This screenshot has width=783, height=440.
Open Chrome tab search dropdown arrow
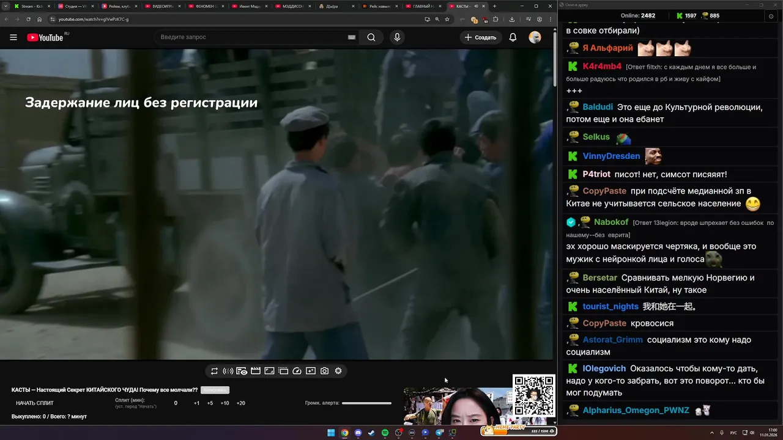[6, 6]
